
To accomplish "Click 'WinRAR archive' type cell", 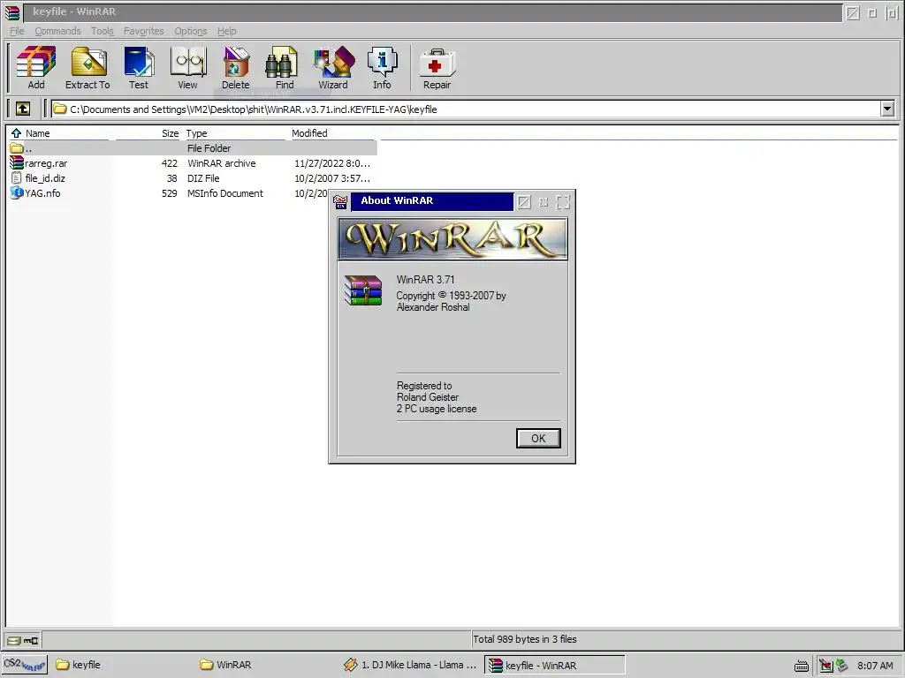I will pos(222,163).
